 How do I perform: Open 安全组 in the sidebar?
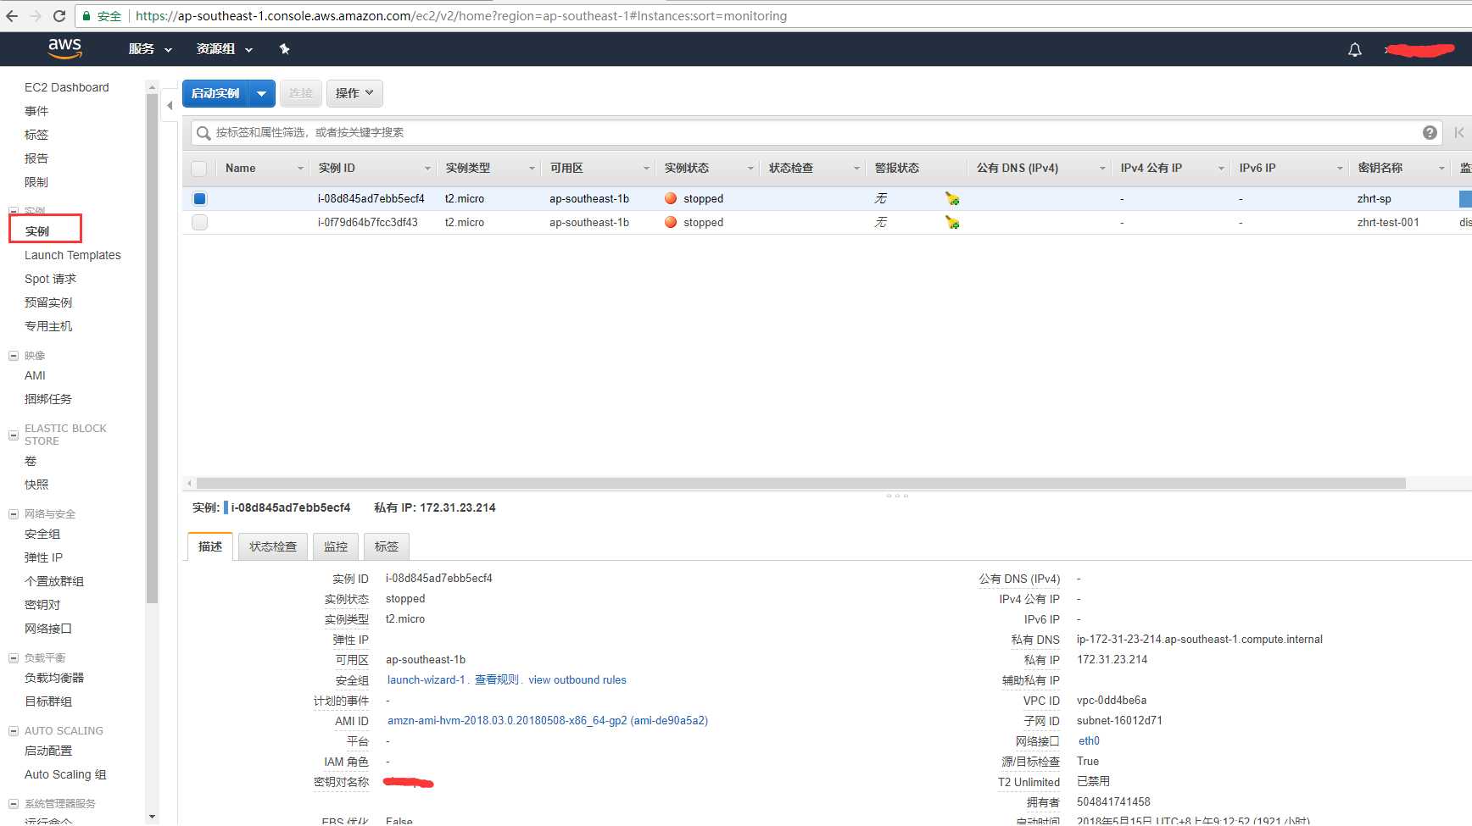(x=42, y=535)
